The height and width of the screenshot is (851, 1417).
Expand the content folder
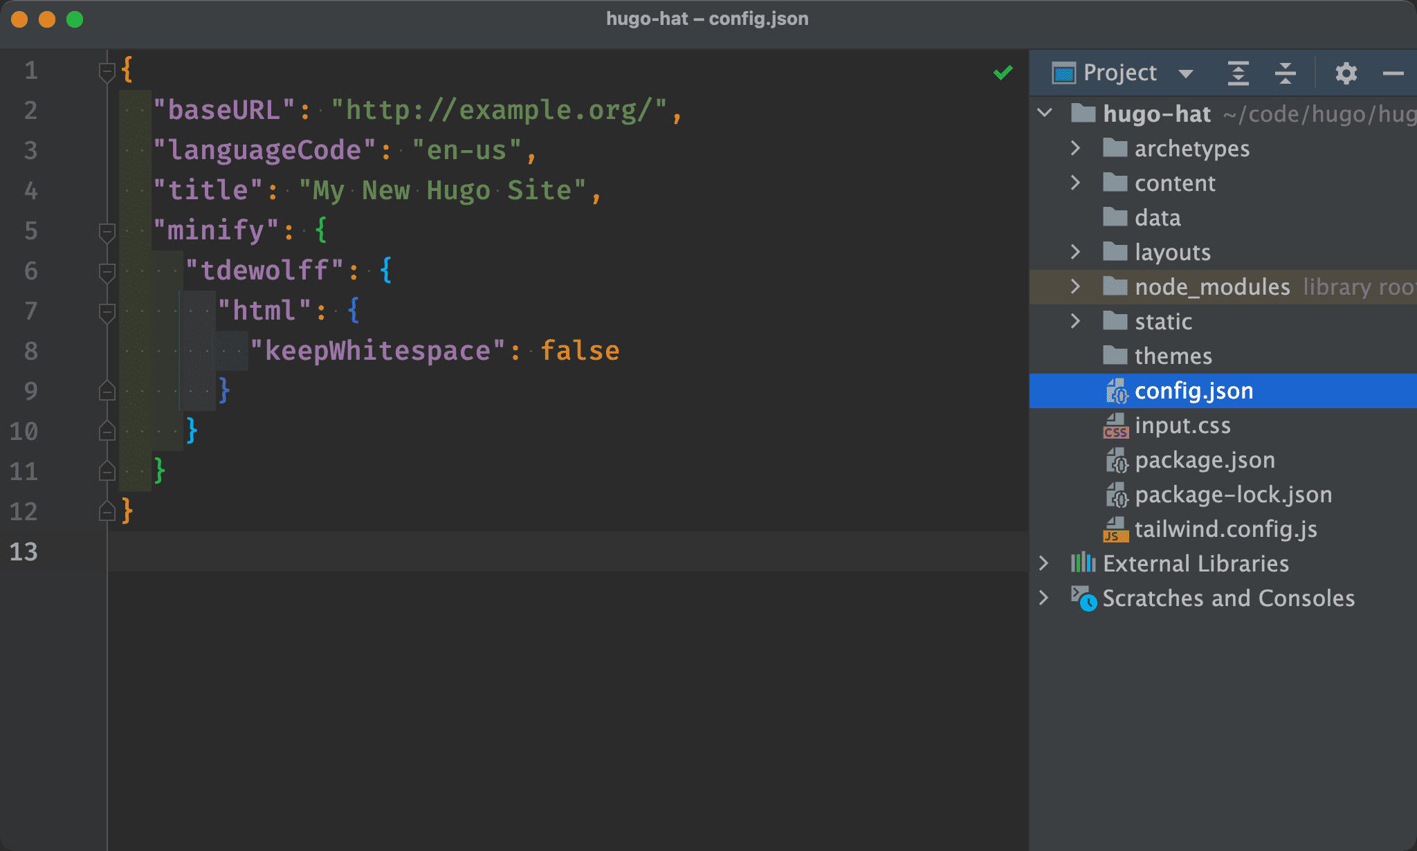1075,182
